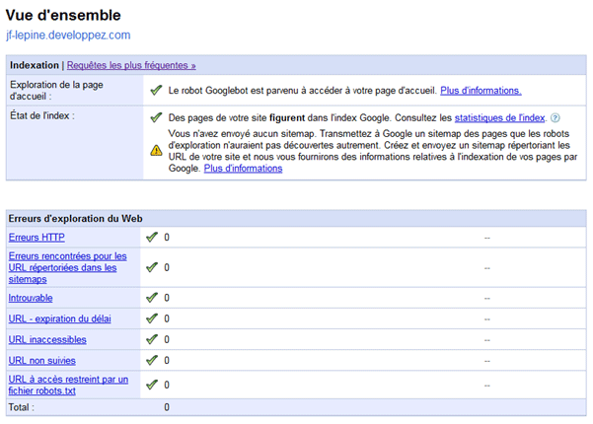This screenshot has width=593, height=424.
Task: Click green checkmark in expiration du délai row
Action: click(151, 318)
